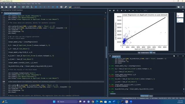The image size is (185, 104).
Task: Start debugging with the Debug file icon
Action: click(36, 7)
